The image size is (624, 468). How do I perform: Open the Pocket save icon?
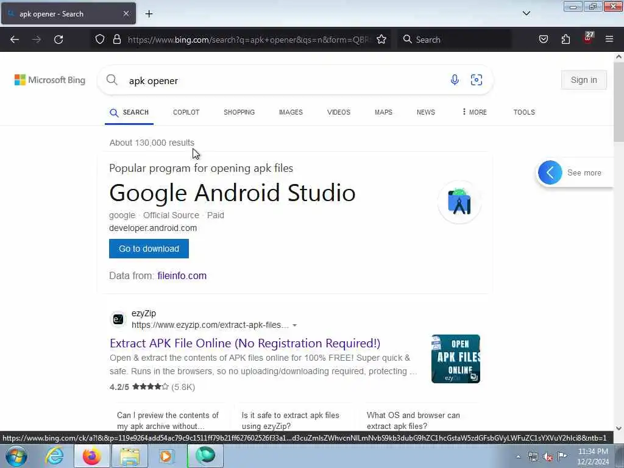coord(544,39)
